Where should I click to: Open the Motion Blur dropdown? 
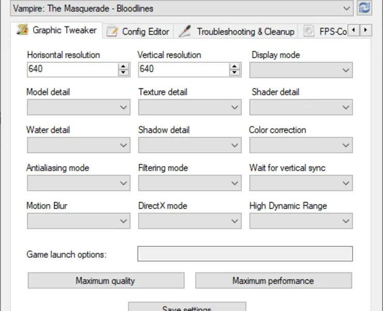[79, 221]
